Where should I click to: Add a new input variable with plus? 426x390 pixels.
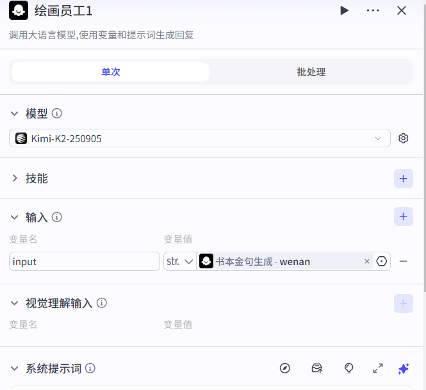point(403,217)
